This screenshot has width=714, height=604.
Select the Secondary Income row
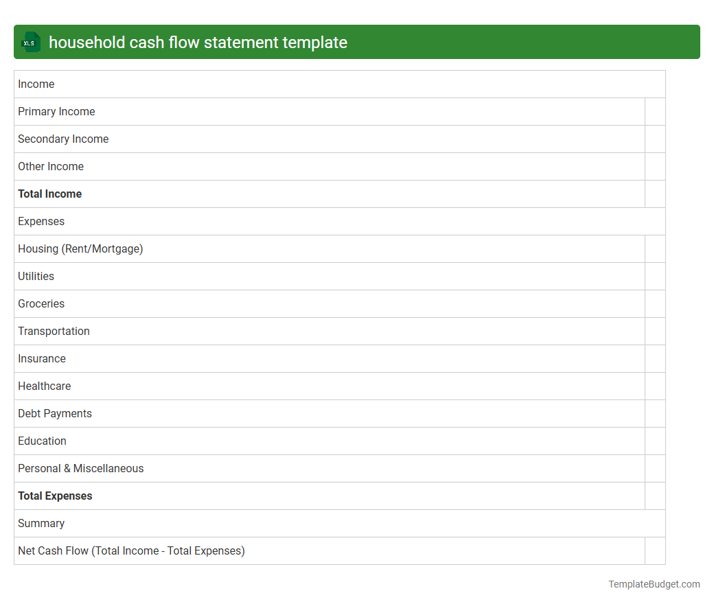[63, 139]
